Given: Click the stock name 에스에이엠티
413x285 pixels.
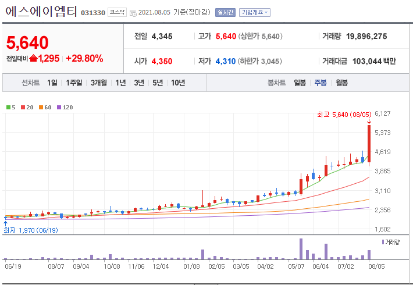Looking at the screenshot, I should pos(41,12).
